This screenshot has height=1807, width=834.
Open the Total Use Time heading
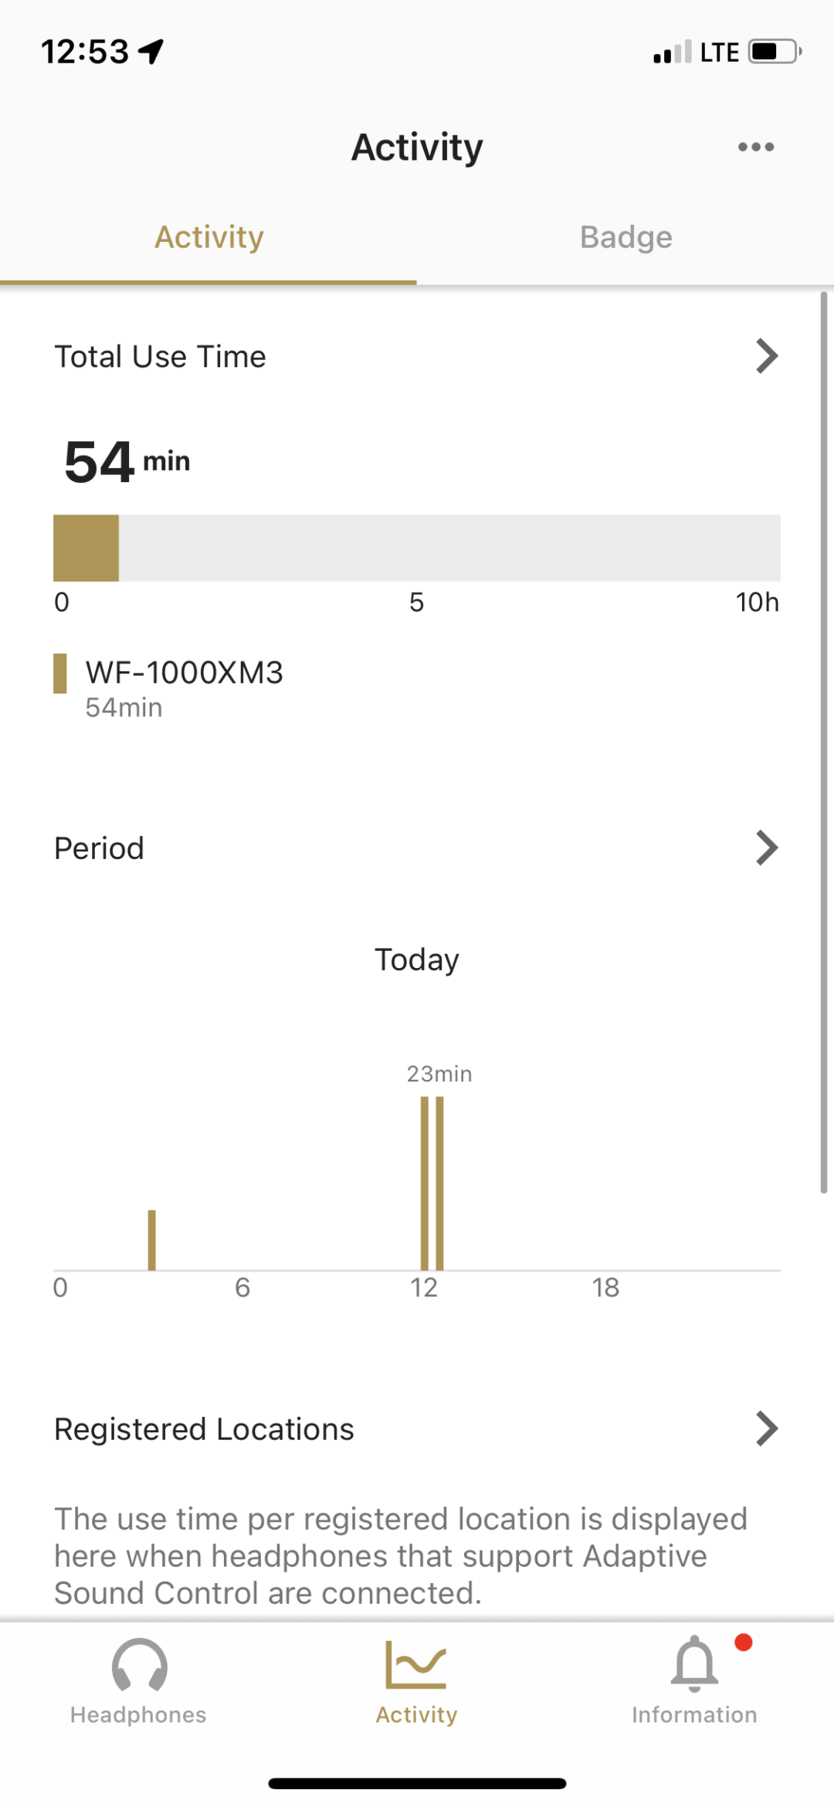160,357
